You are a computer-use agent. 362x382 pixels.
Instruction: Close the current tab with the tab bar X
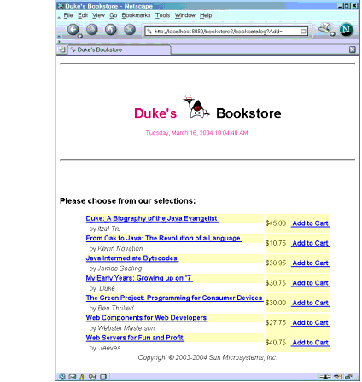pyautogui.click(x=353, y=49)
